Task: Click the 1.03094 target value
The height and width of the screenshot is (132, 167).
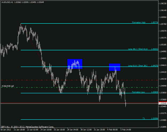Action: pos(155,118)
